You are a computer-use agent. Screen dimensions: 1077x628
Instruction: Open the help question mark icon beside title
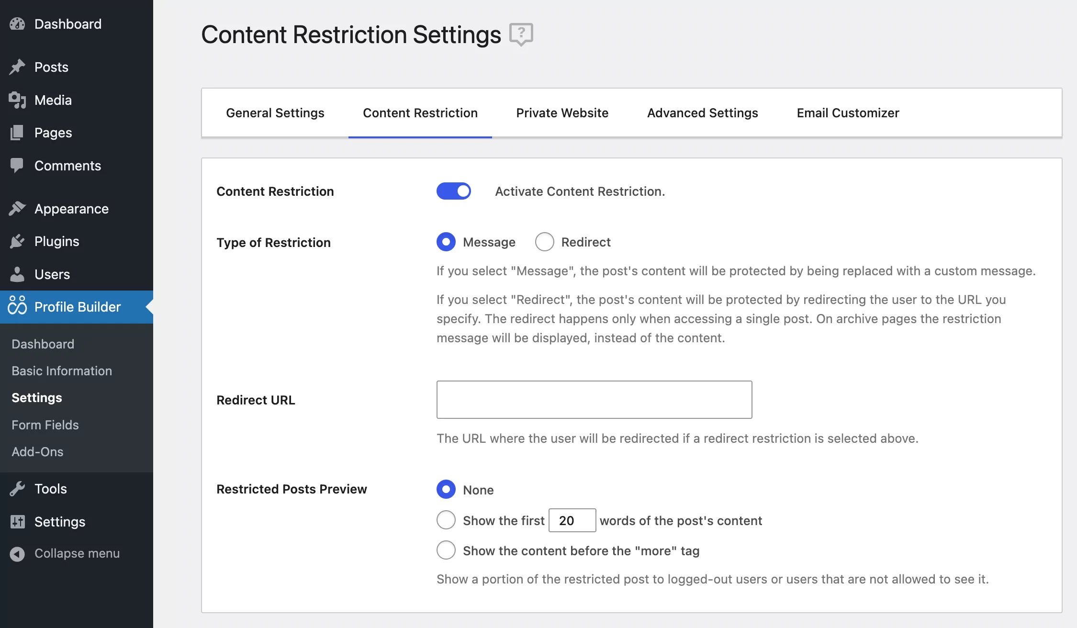pos(521,34)
